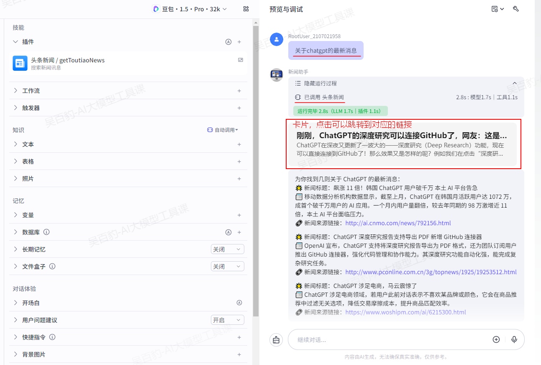
Task: Open the debug history icon in 预览与调试 header
Action: tap(497, 9)
